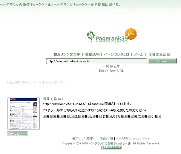Click the green Check! button
This screenshot has width=181, height=154.
tap(163, 61)
